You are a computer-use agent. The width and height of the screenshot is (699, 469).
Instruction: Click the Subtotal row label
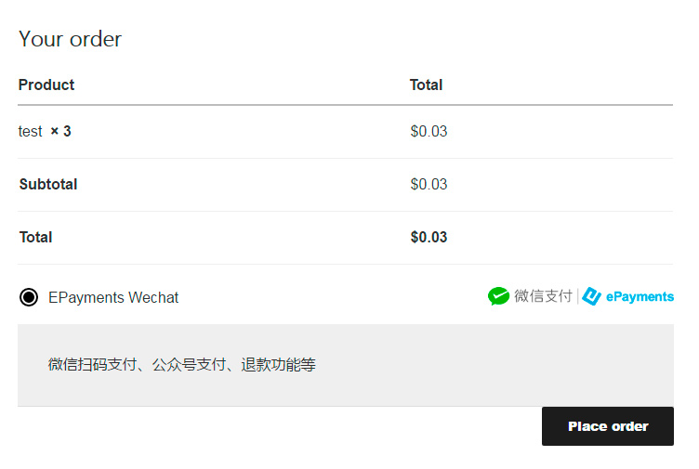point(48,185)
